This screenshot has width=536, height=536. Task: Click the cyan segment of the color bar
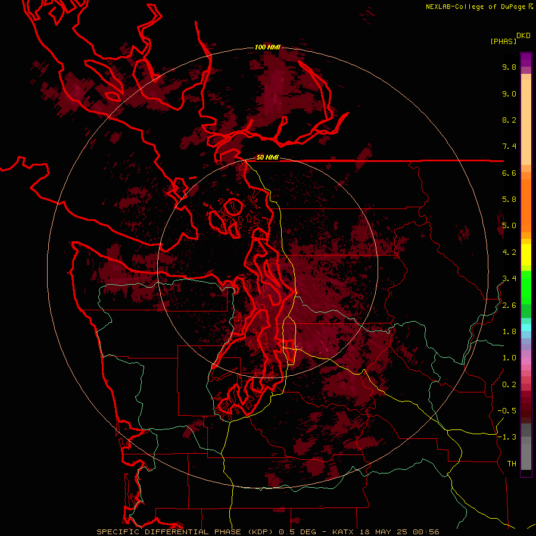click(x=526, y=328)
